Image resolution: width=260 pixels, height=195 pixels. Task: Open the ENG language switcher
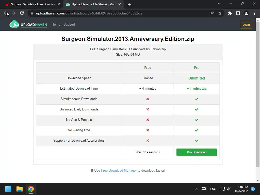tap(213, 189)
